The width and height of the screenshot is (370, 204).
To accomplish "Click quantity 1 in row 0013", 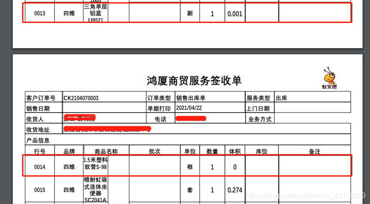I will pyautogui.click(x=212, y=14).
